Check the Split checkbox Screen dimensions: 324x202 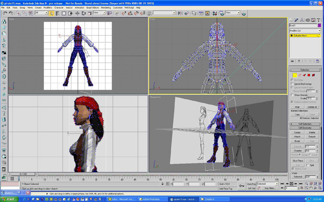(x=307, y=165)
